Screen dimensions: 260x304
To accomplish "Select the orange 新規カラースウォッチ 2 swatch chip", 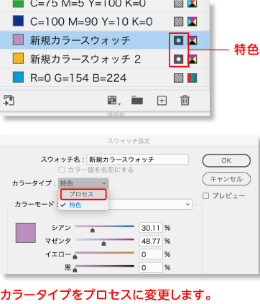I will pyautogui.click(x=18, y=58).
